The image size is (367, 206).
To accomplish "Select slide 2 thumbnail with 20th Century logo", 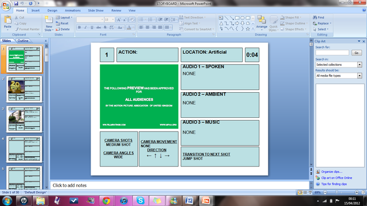I will [x=24, y=89].
